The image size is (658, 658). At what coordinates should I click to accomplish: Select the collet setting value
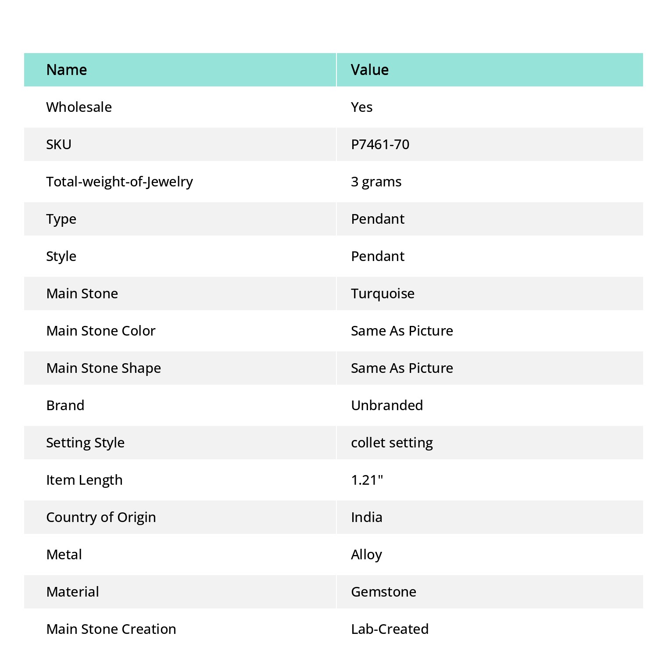pos(392,443)
